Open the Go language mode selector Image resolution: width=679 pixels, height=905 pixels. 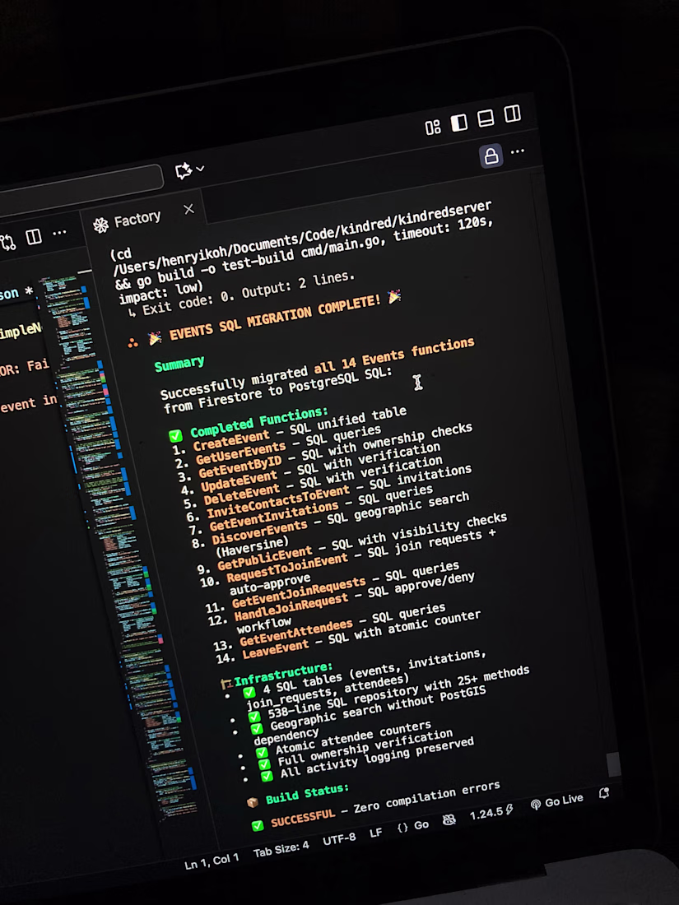coord(413,827)
